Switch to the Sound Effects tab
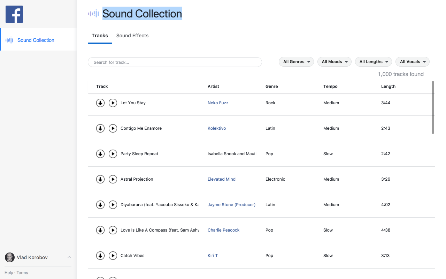Viewport: 446px width, 279px height. pos(132,36)
